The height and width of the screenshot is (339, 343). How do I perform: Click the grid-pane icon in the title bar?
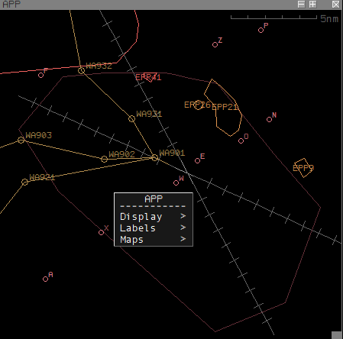pyautogui.click(x=312, y=5)
